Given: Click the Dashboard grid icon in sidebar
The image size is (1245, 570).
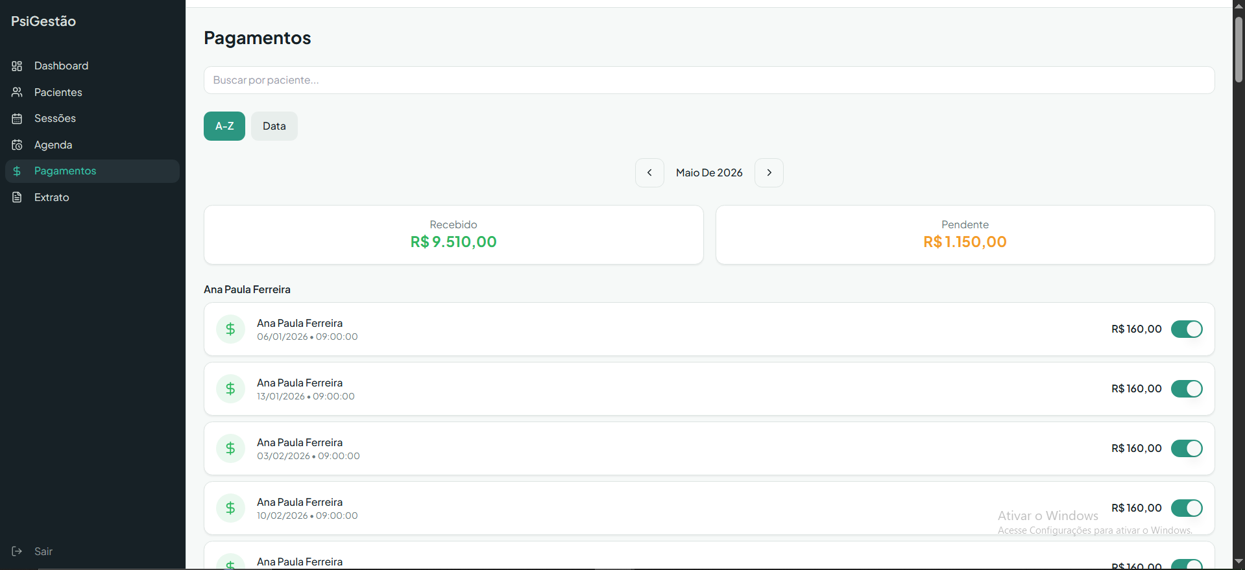Looking at the screenshot, I should click(17, 66).
